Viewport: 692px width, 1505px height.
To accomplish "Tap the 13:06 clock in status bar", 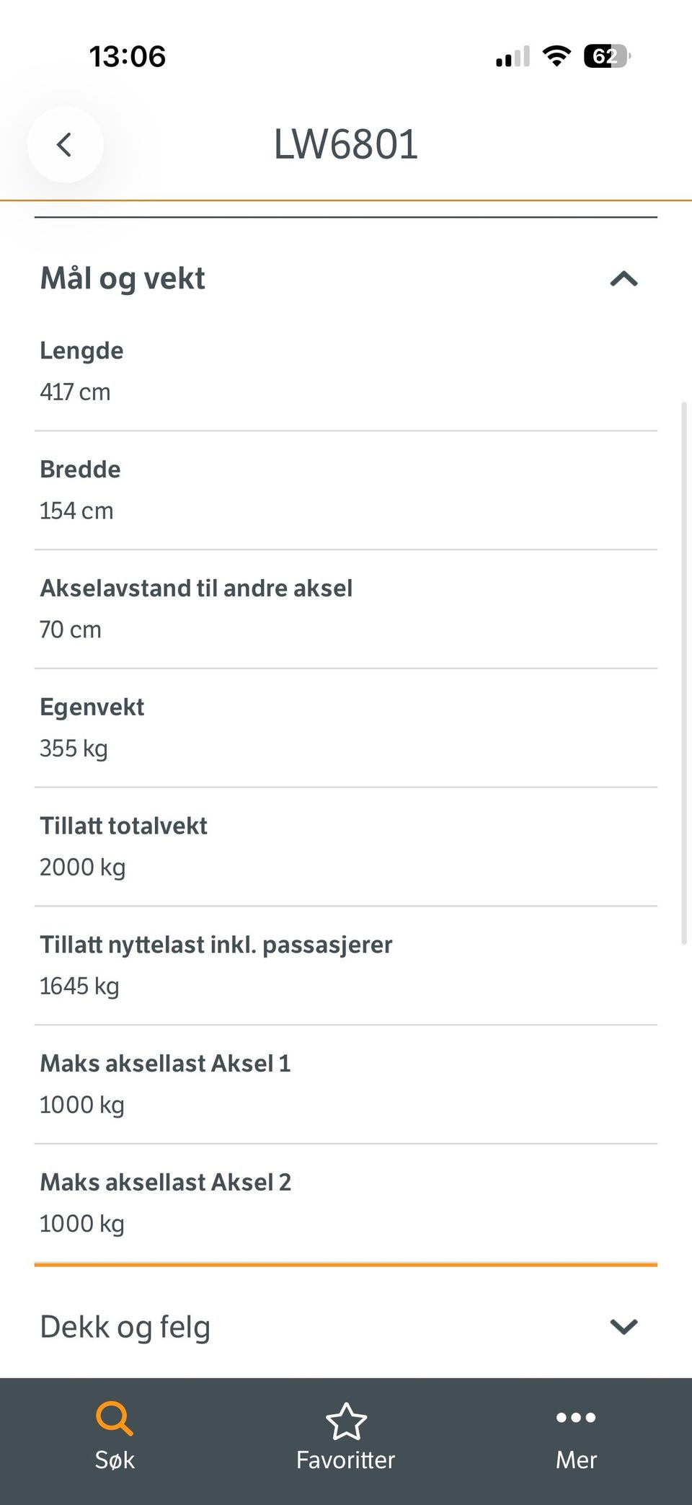I will [x=128, y=56].
